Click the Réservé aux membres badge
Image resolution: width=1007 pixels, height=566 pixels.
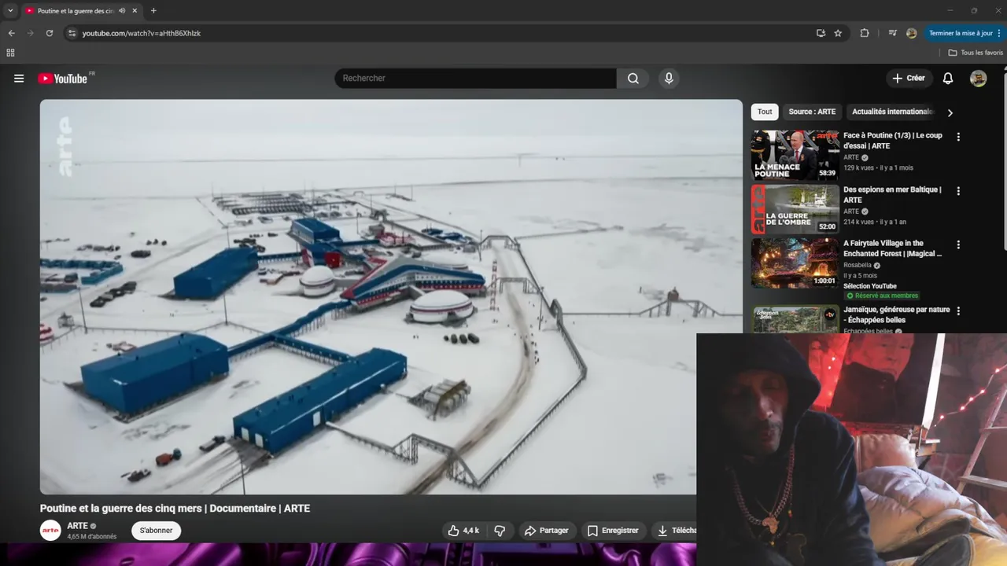pyautogui.click(x=882, y=296)
